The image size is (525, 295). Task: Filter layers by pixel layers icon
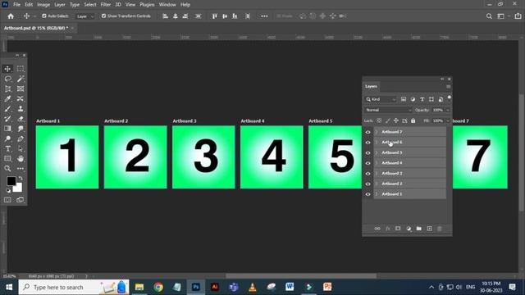click(x=404, y=99)
